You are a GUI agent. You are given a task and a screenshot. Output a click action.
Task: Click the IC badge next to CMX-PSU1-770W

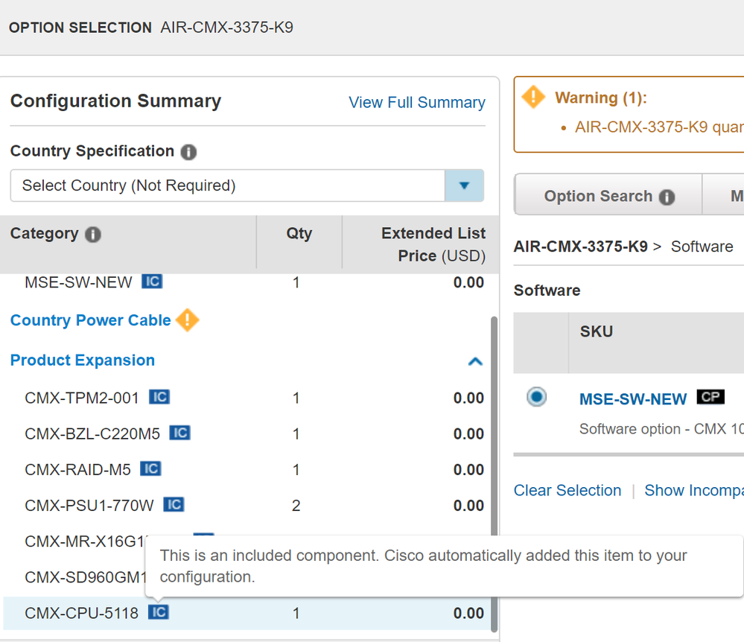pyautogui.click(x=174, y=504)
